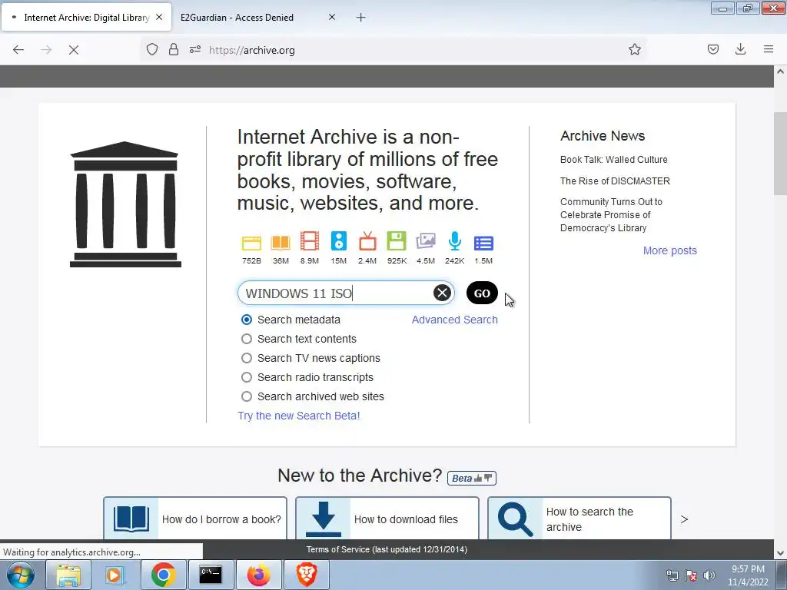This screenshot has height=590, width=787.
Task: Launch Google Chrome from the taskbar
Action: [x=163, y=575]
